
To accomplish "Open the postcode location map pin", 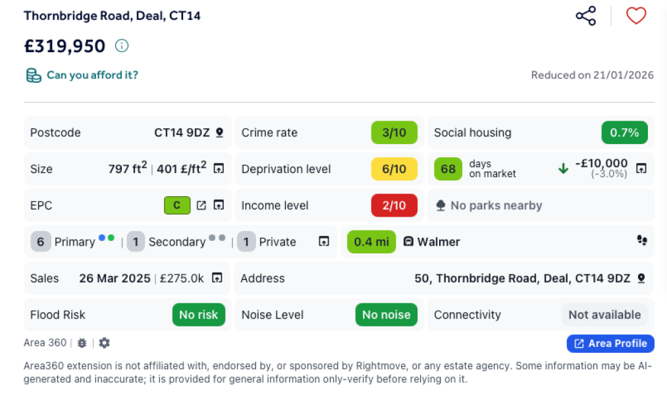I will click(219, 132).
